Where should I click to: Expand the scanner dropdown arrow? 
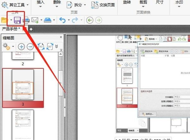[54, 20]
